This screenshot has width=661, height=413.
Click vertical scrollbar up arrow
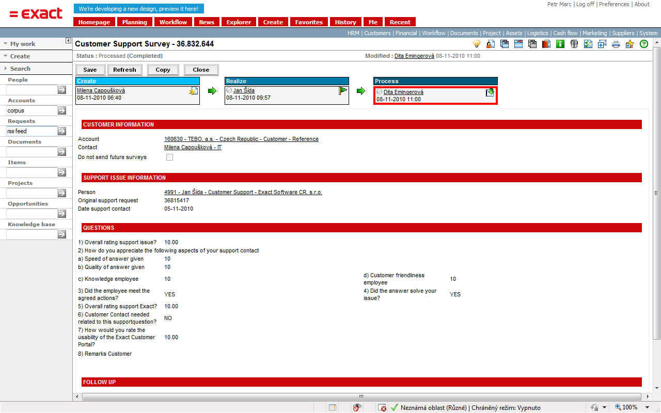click(x=657, y=43)
